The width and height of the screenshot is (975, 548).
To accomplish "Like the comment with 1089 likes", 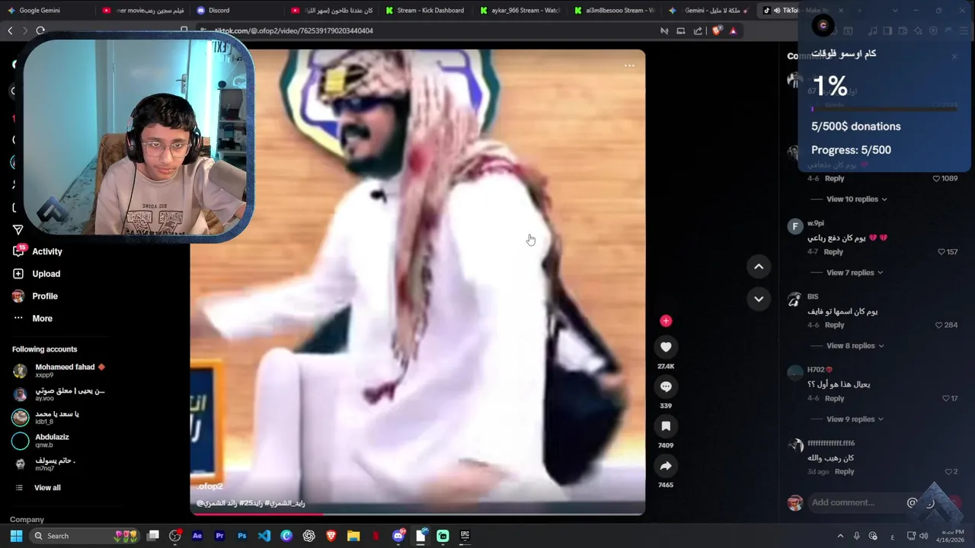I will click(937, 178).
